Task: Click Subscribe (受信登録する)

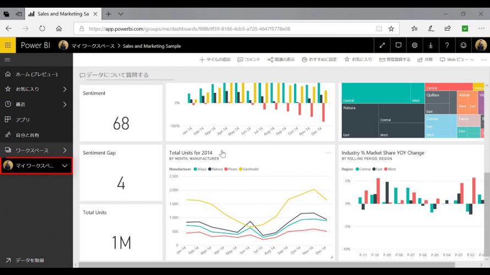Action: point(395,59)
